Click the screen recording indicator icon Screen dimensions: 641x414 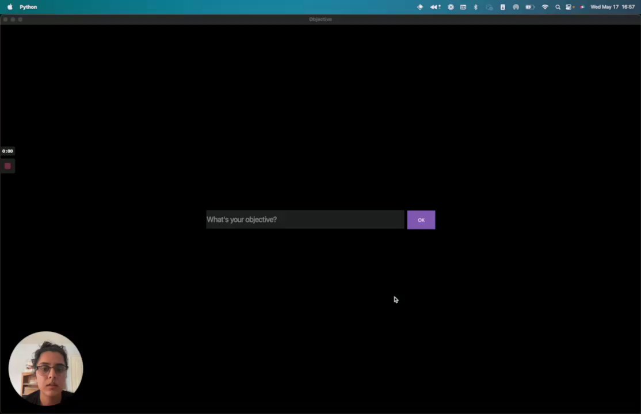[582, 7]
